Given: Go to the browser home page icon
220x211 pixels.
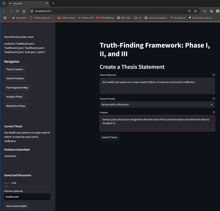Looking at the screenshot, I should (x=24, y=11).
